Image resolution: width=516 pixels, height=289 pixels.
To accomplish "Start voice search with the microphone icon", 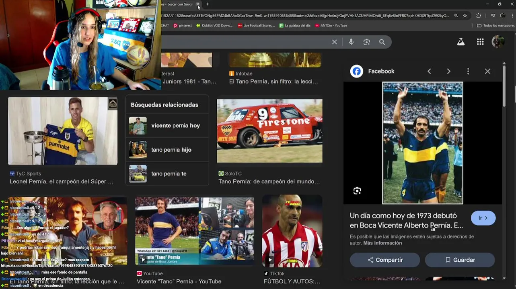I will point(351,42).
